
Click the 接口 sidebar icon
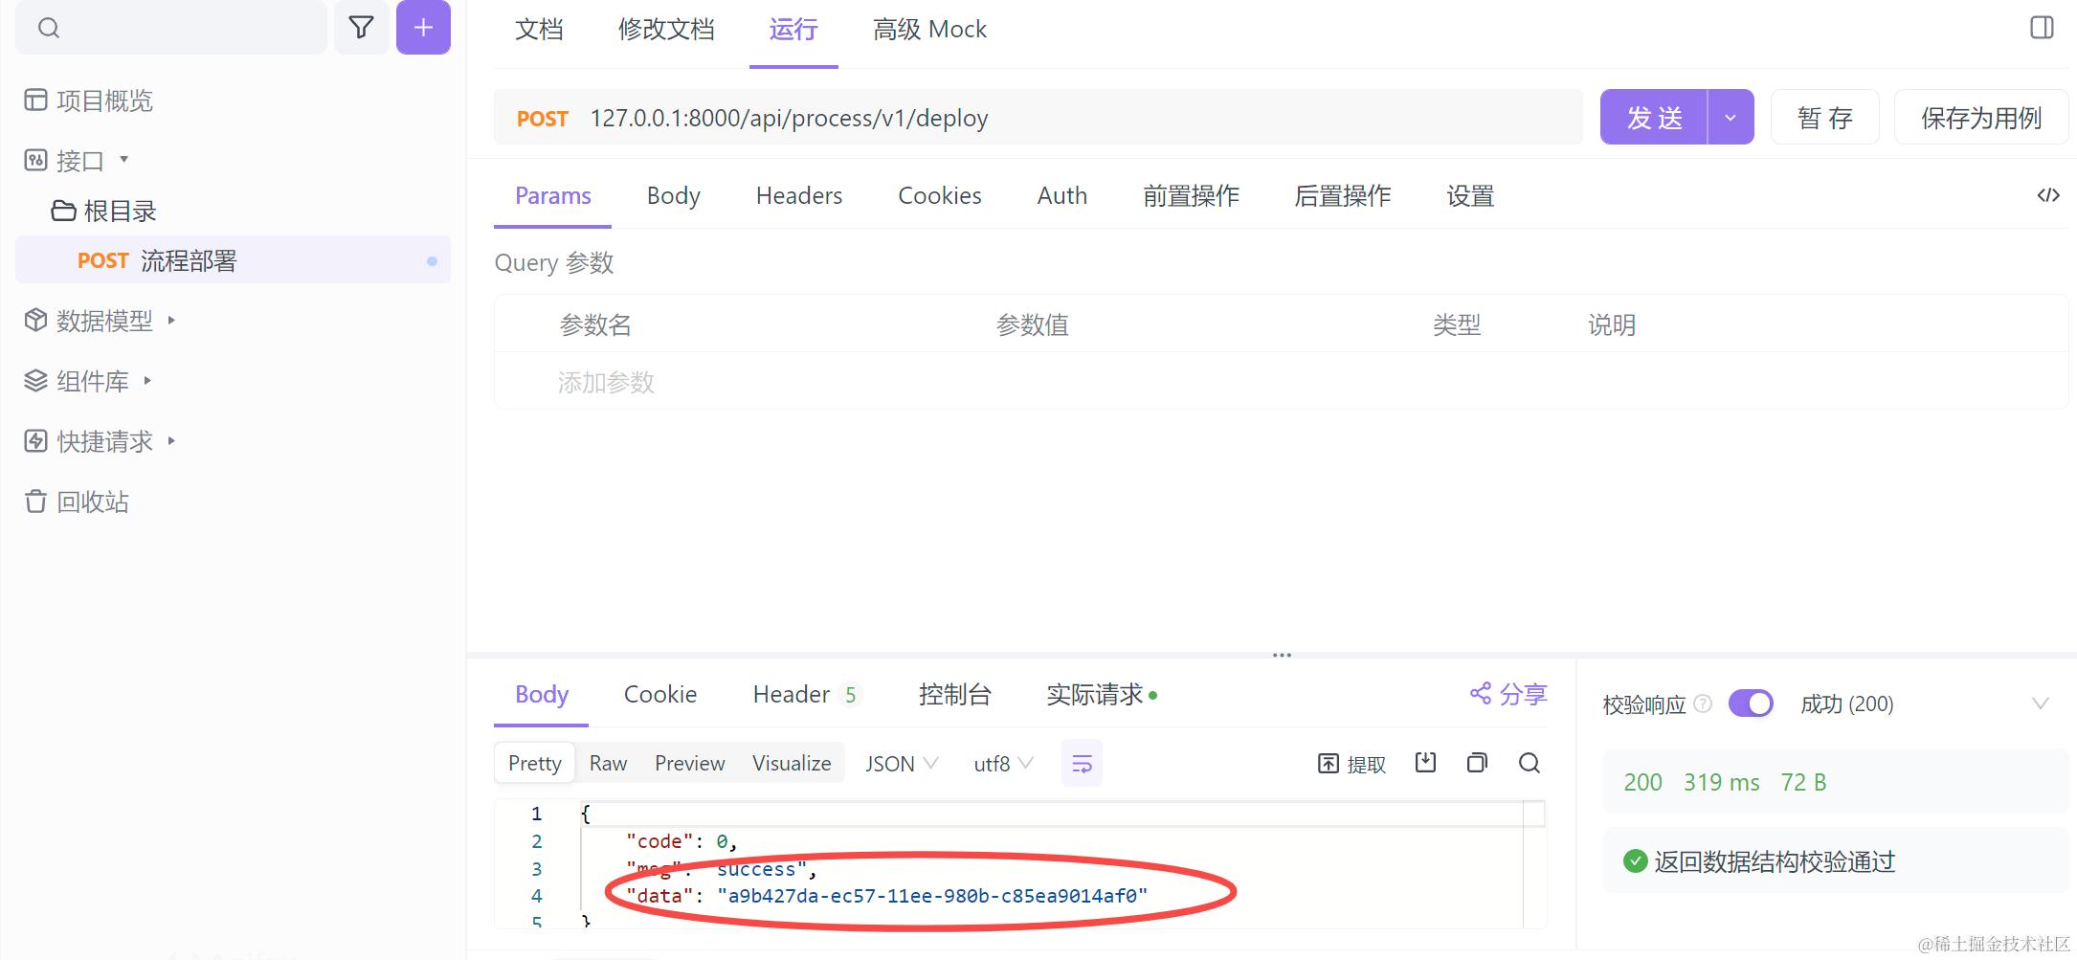tap(35, 160)
